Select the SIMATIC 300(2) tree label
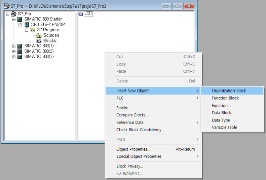 [39, 51]
